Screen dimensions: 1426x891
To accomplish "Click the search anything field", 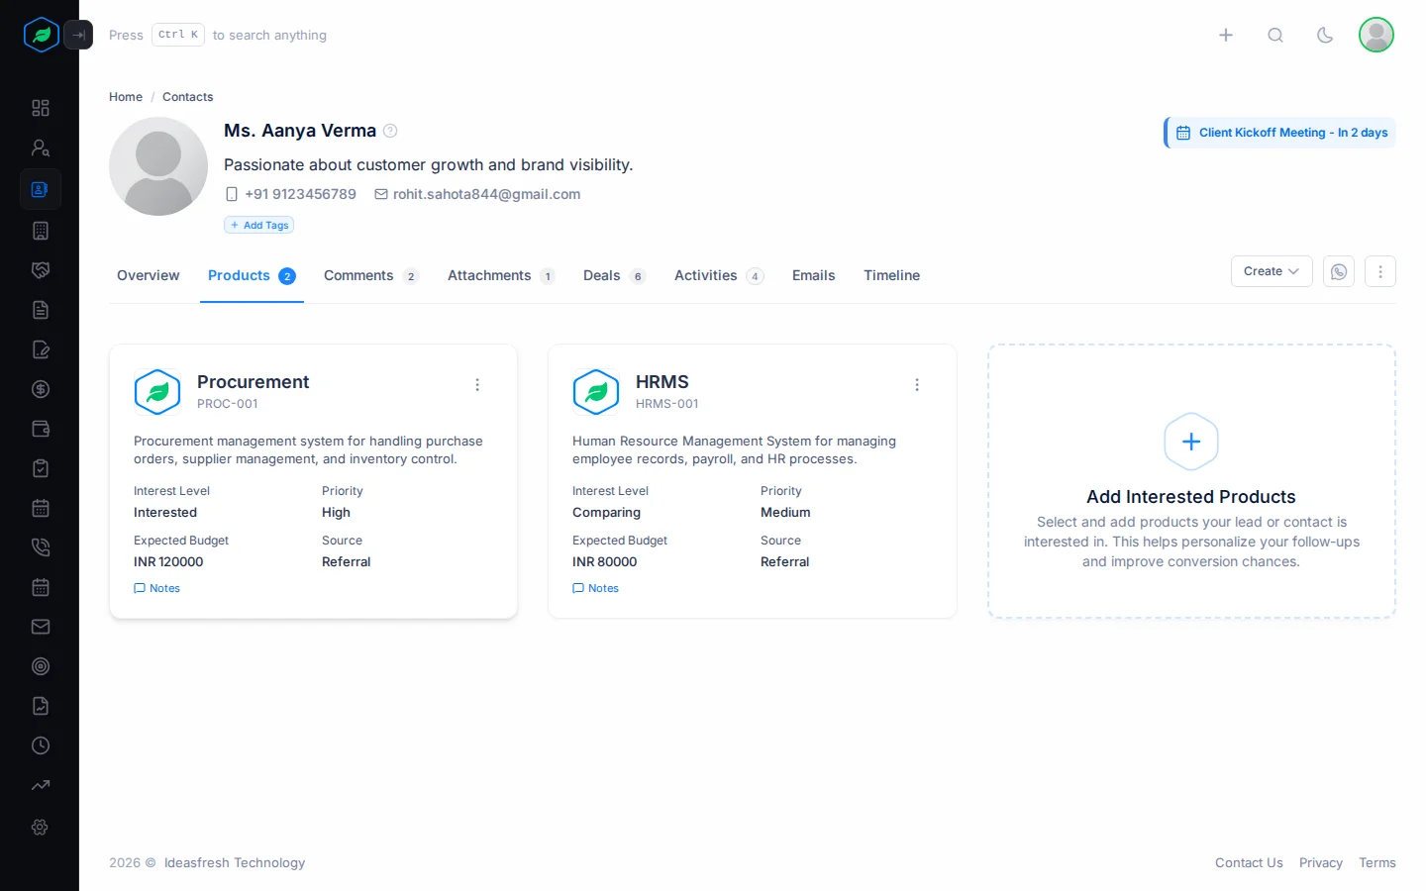I will (218, 35).
